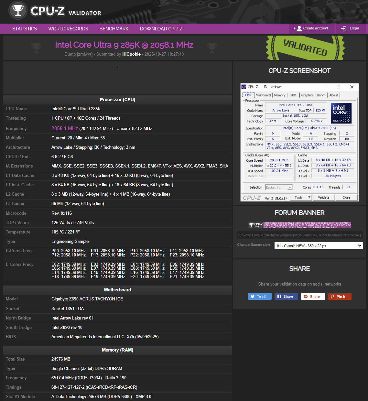Share validation using the Facebook Share button
The height and width of the screenshot is (401, 368).
(x=286, y=297)
